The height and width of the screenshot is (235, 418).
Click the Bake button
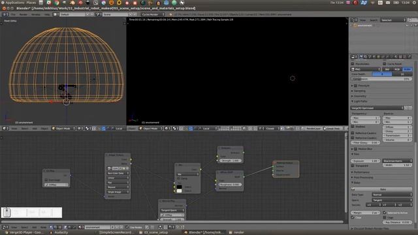[x=381, y=189]
